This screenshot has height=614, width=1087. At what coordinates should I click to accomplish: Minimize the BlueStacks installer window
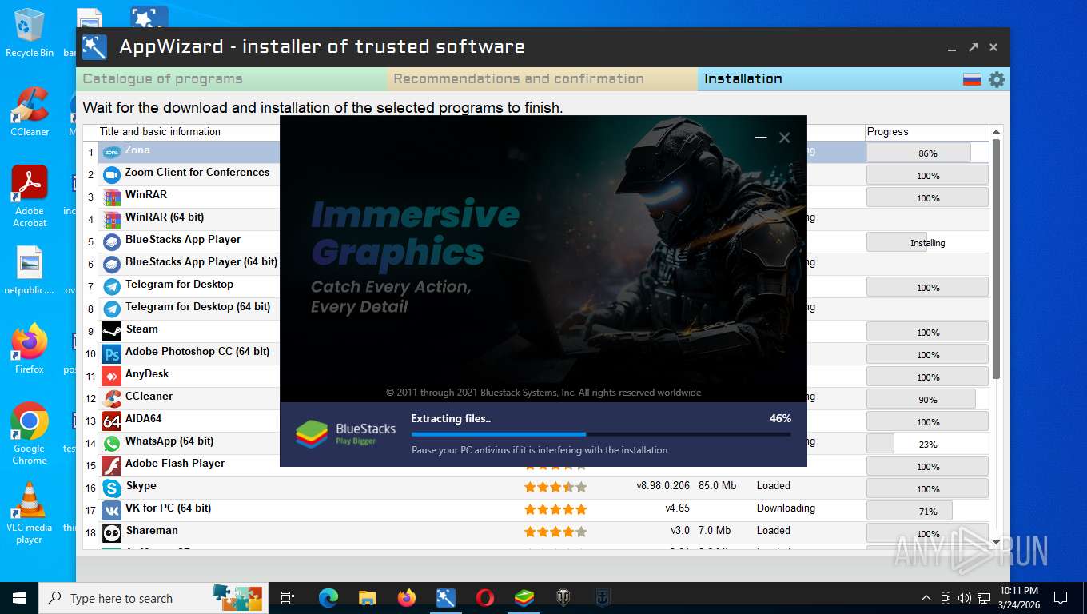click(x=761, y=138)
